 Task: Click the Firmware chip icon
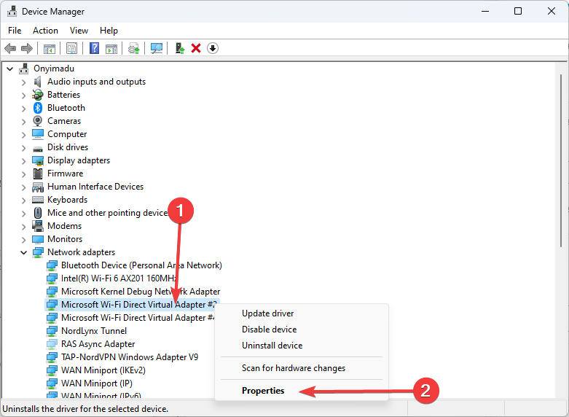point(38,174)
